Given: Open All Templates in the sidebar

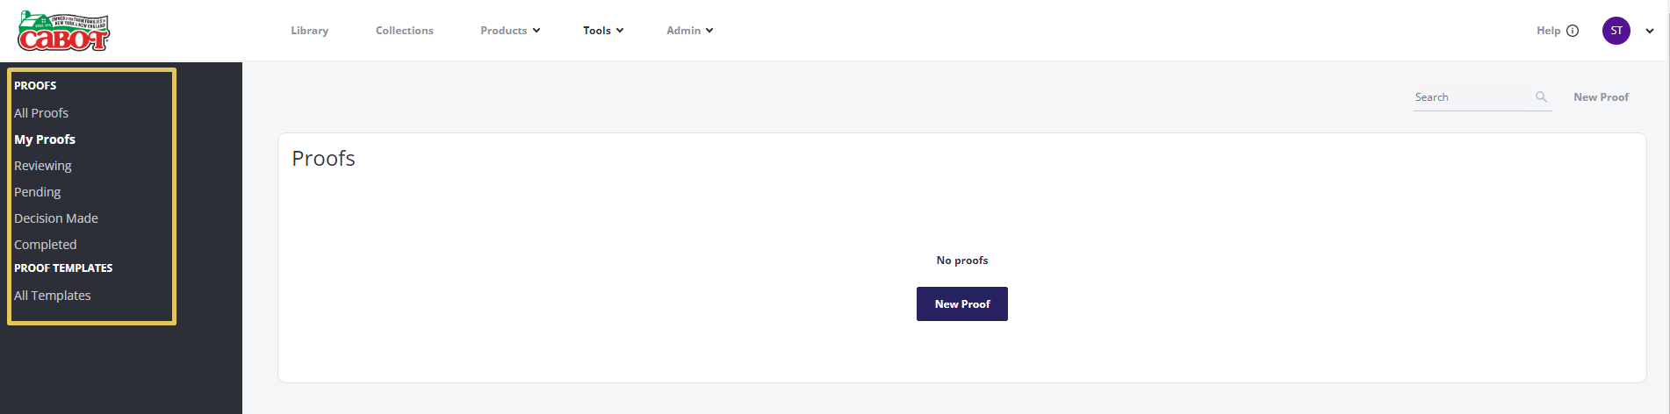Looking at the screenshot, I should pos(53,296).
